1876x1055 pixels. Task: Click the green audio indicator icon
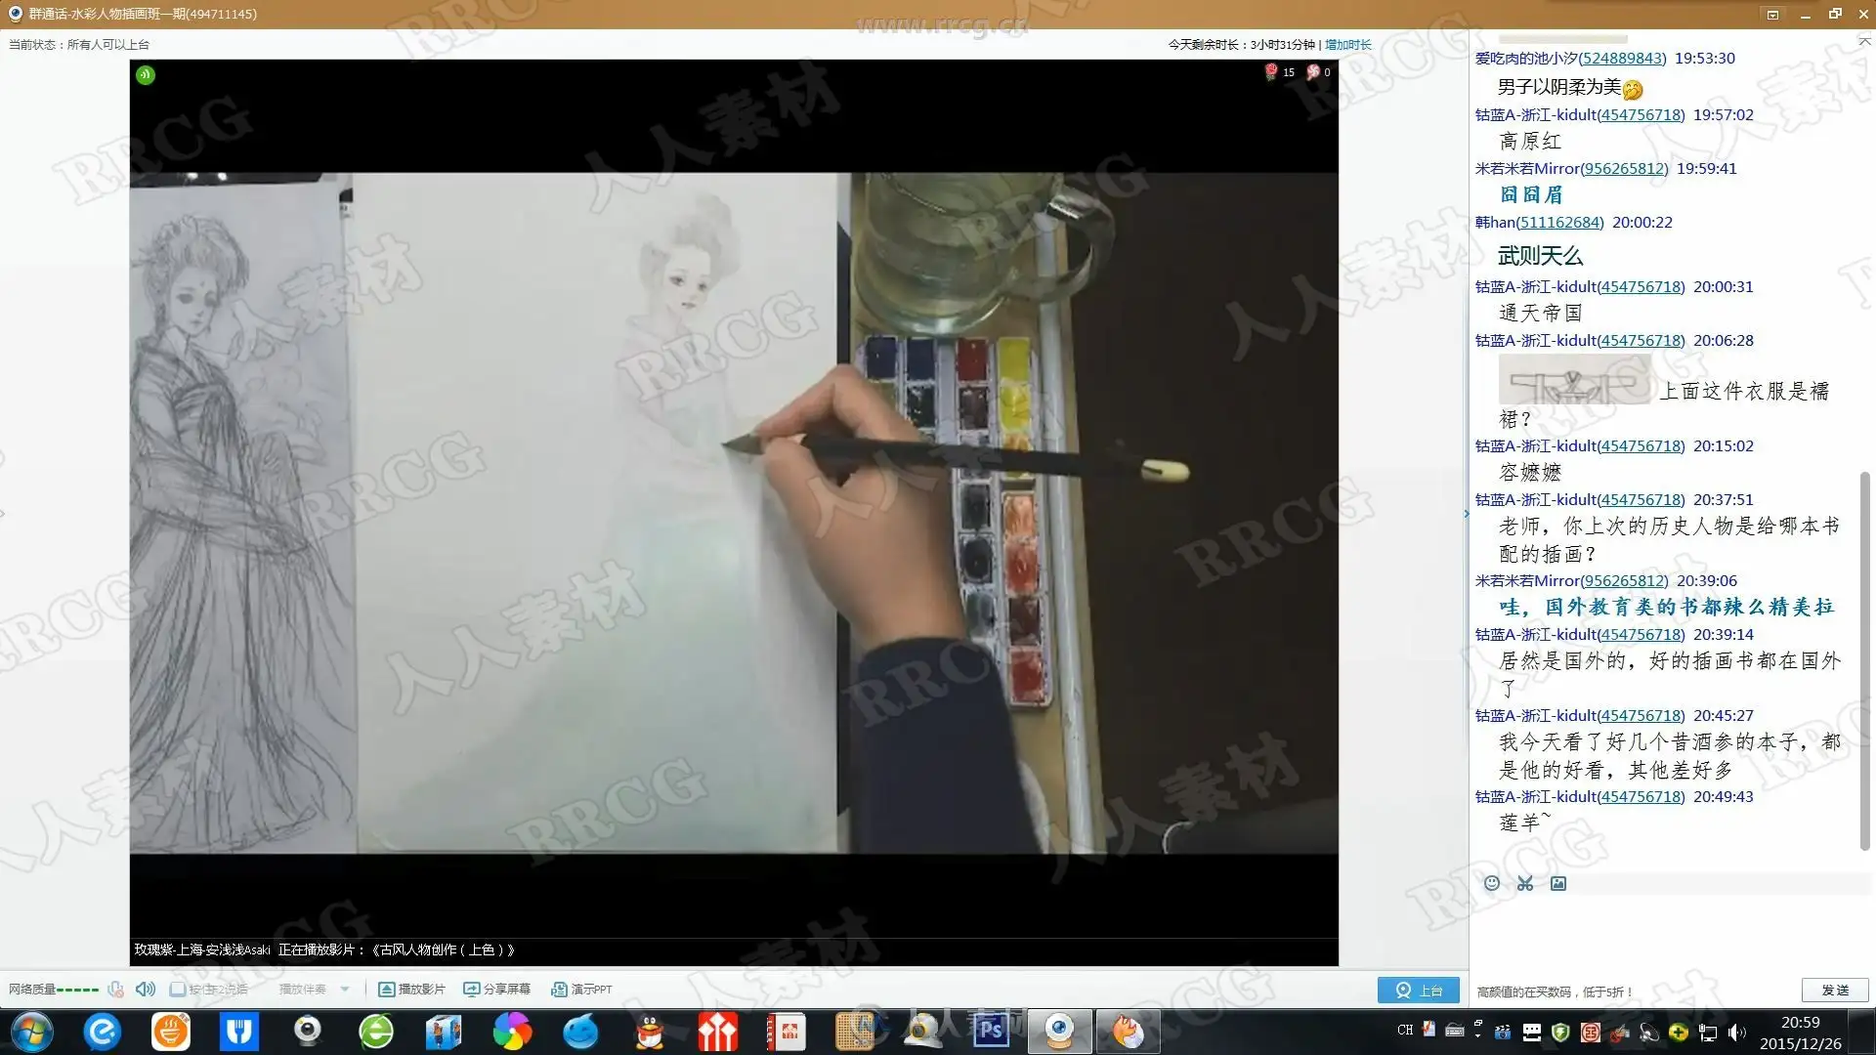[146, 74]
